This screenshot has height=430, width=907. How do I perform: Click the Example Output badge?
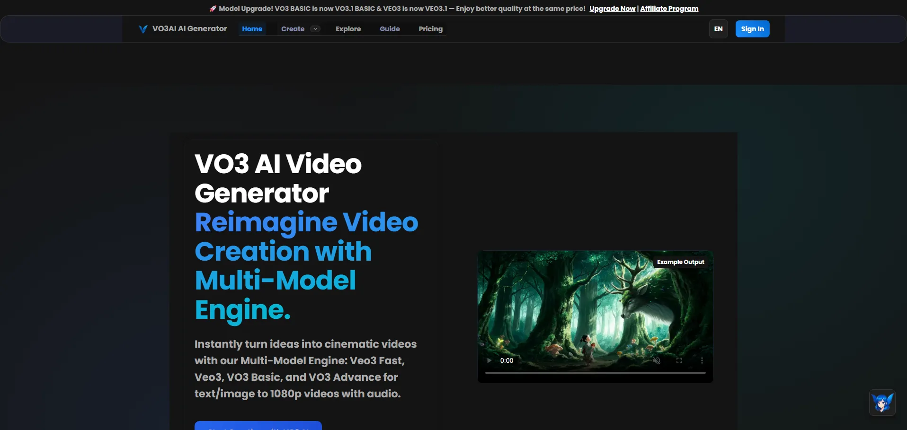[x=680, y=262]
